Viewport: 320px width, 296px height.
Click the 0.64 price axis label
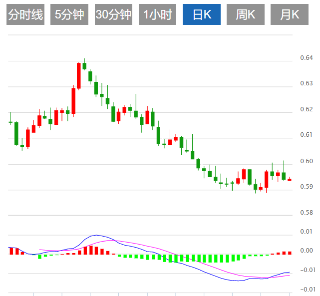pyautogui.click(x=307, y=58)
